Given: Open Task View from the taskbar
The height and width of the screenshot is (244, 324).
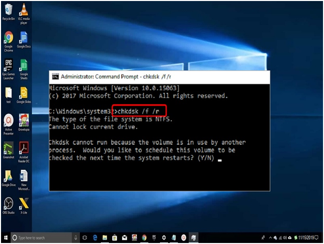Looking at the screenshot, I should 85,237.
